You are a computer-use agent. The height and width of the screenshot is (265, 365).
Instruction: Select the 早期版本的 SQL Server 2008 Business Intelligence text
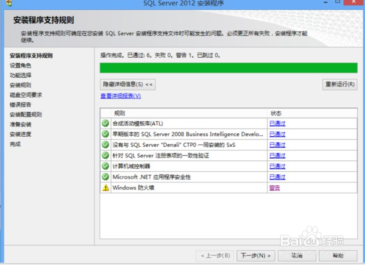pos(188,134)
